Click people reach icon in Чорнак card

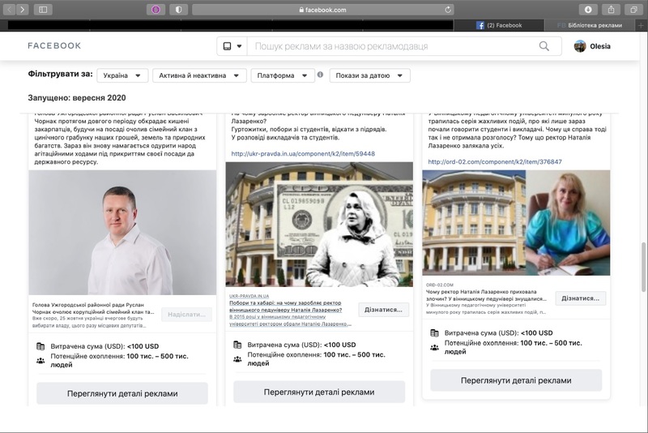pyautogui.click(x=40, y=361)
